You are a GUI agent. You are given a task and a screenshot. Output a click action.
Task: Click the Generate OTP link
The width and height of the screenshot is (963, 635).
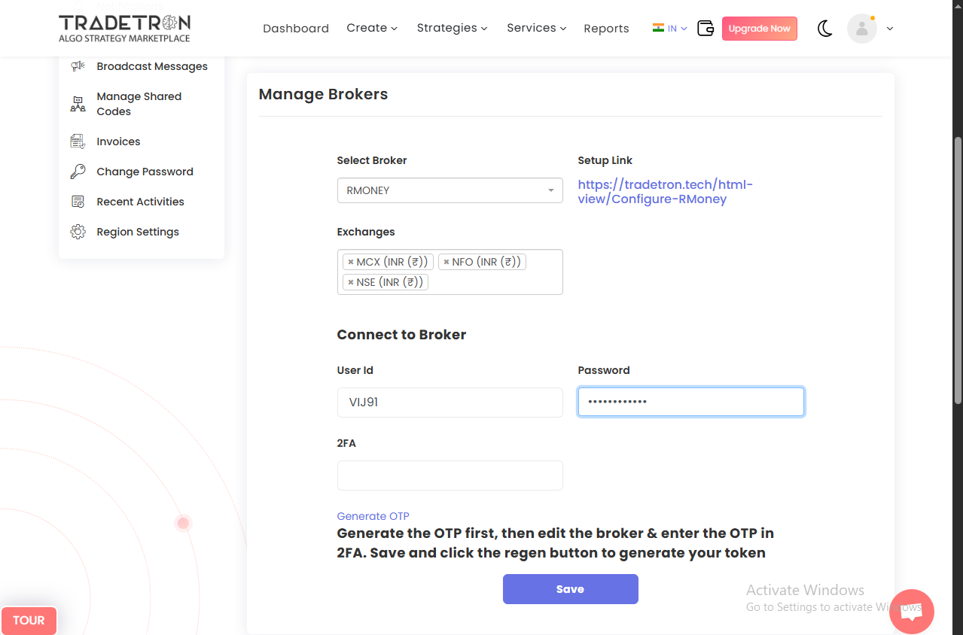coord(373,516)
